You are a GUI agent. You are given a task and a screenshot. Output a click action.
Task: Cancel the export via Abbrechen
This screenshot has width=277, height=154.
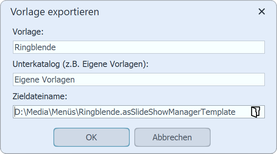point(172,137)
